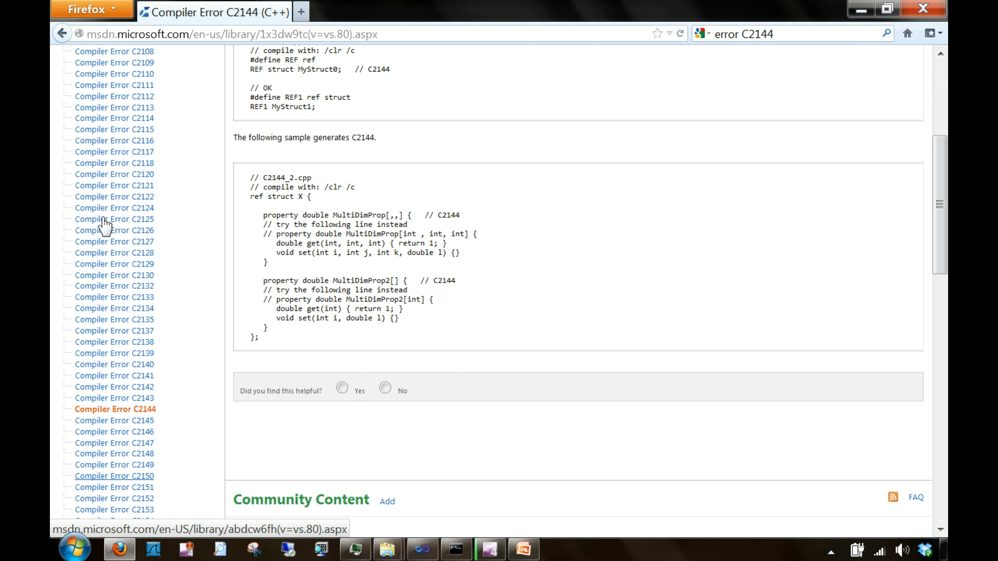Screen dimensions: 998x561
Task: Switch to the Compiler Error C2144 tab
Action: tap(213, 11)
